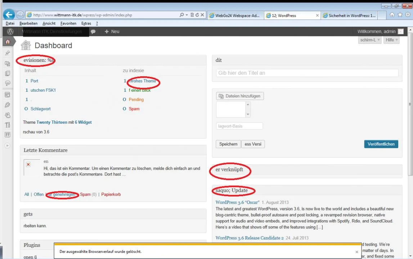
Task: Open the Pages icon in sidebar
Action: pyautogui.click(x=8, y=73)
